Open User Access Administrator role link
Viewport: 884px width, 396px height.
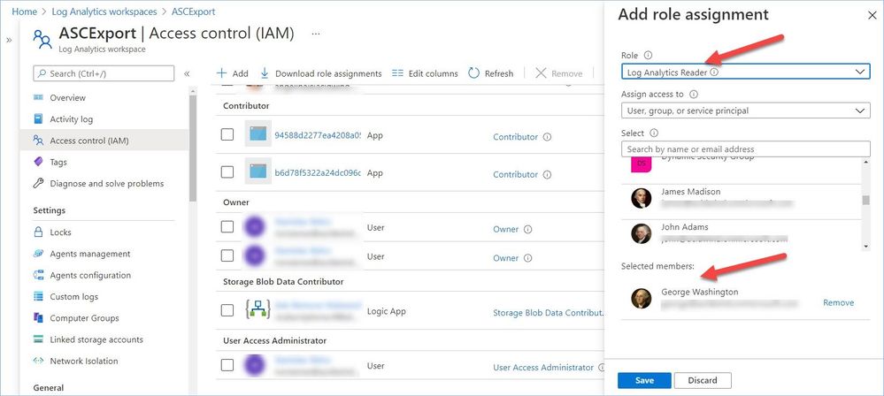(543, 367)
